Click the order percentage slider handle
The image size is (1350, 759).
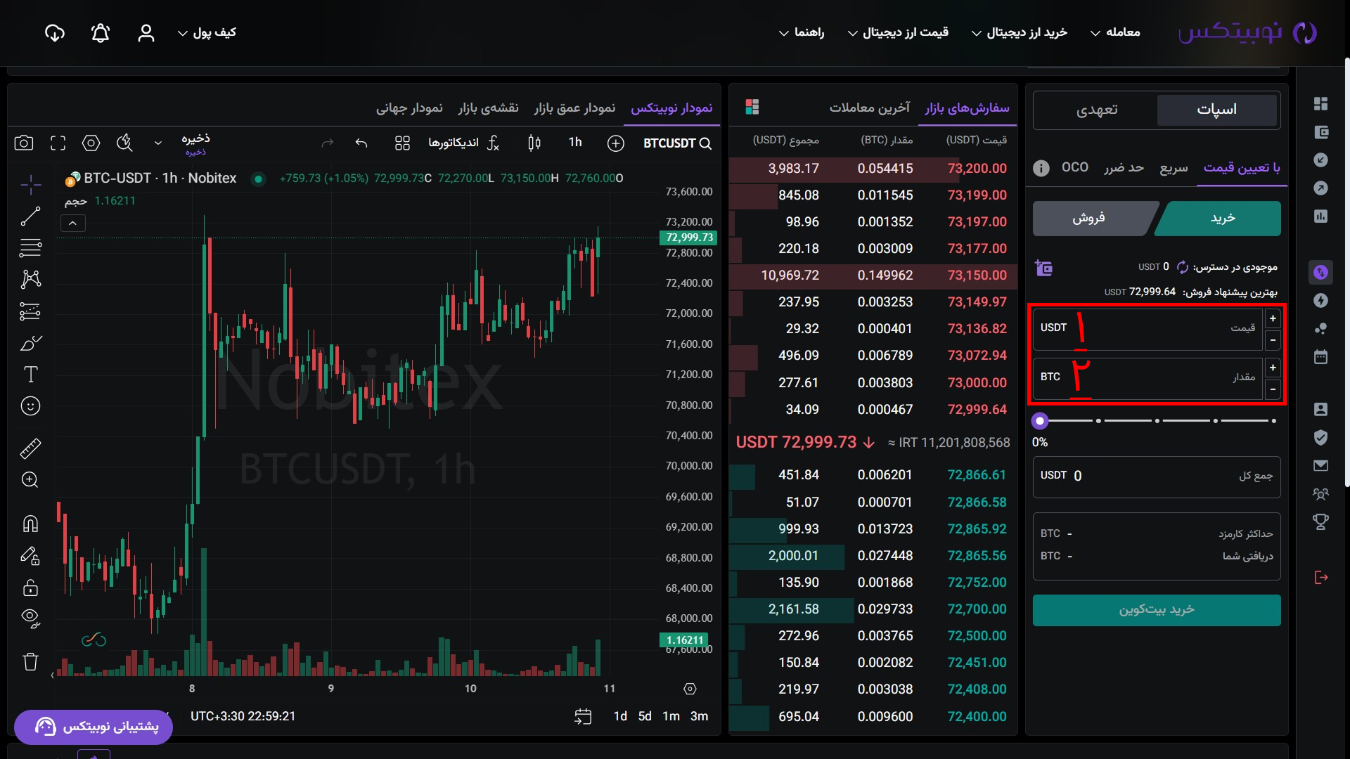coord(1040,421)
